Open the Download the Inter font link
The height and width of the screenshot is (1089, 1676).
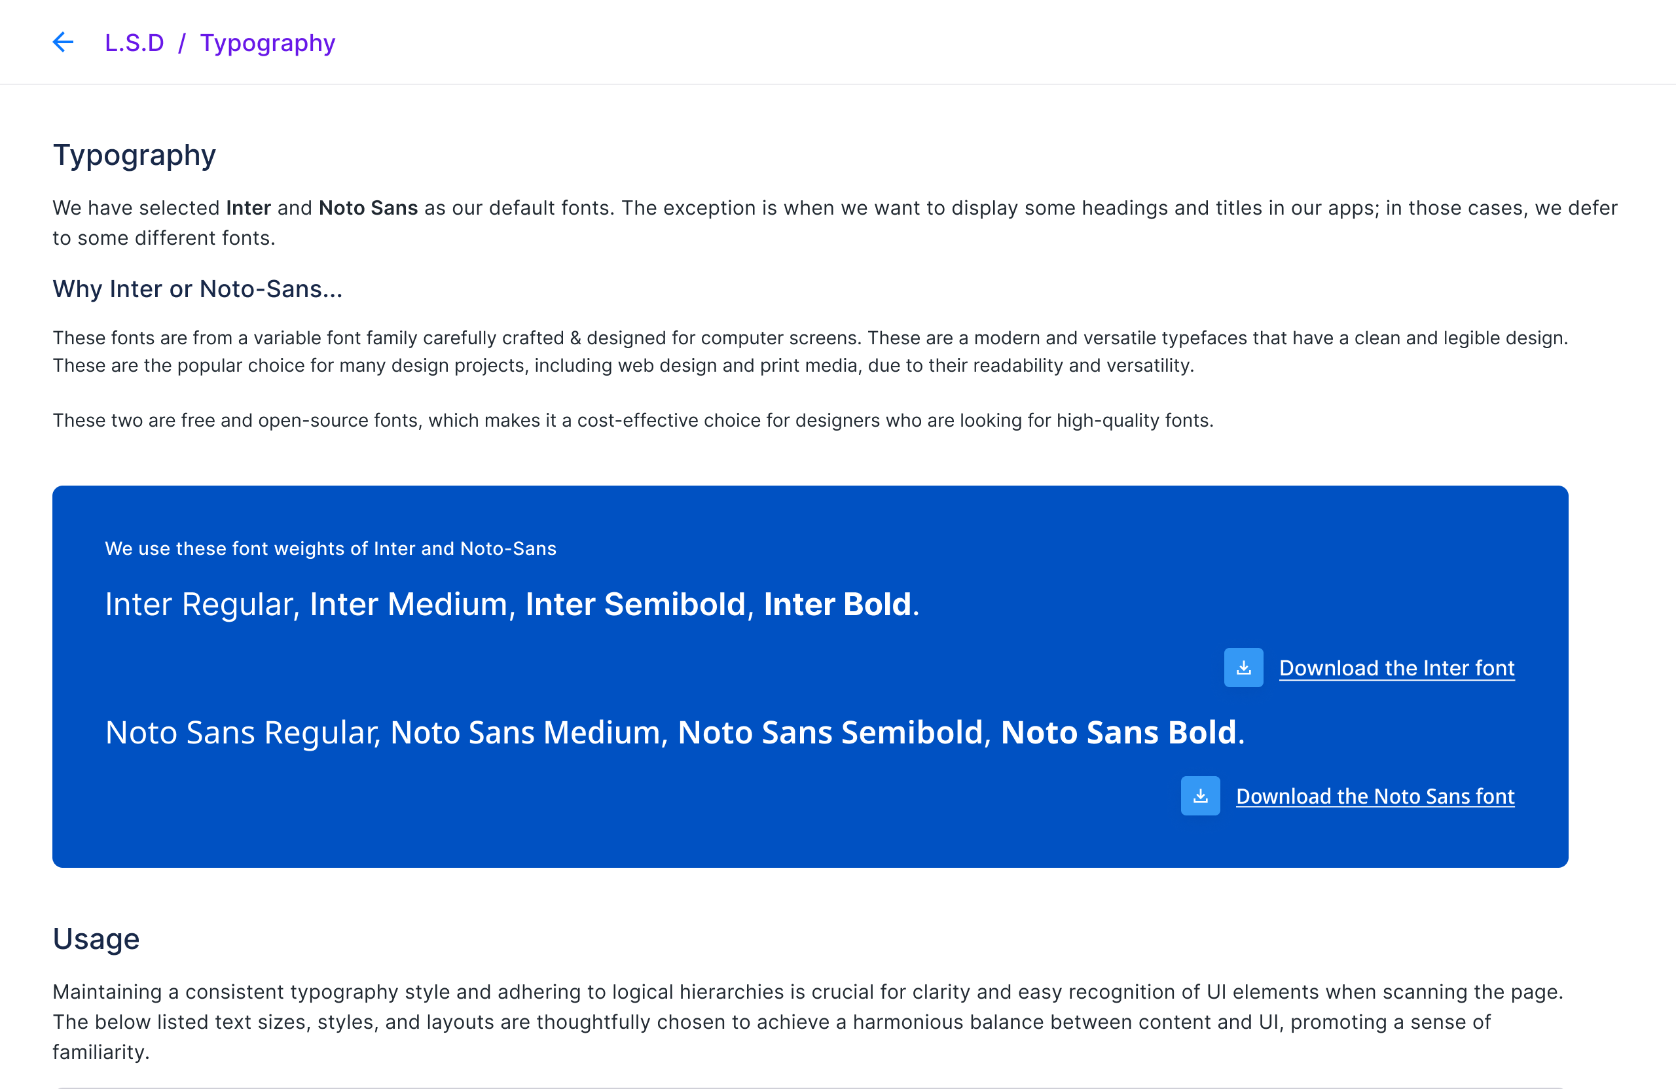click(x=1396, y=668)
